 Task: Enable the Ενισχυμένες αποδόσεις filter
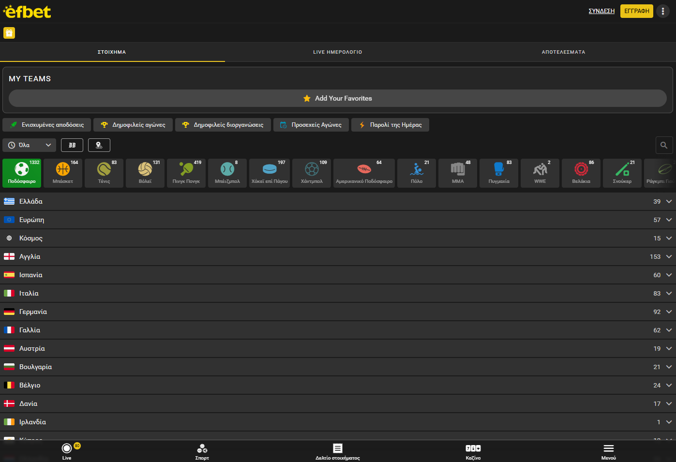coord(47,125)
